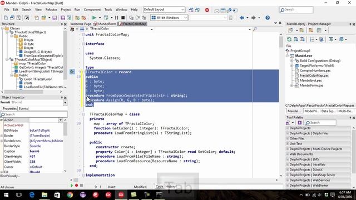Screen dimensions: 356x200
Task: Expand the Target Platforms (Win64) node
Action: (291, 66)
